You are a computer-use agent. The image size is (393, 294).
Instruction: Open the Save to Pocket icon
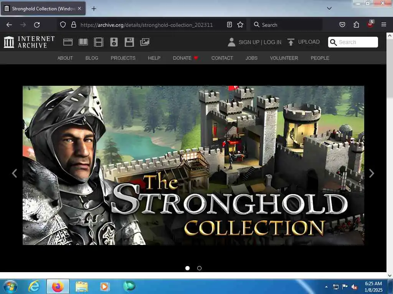click(342, 24)
